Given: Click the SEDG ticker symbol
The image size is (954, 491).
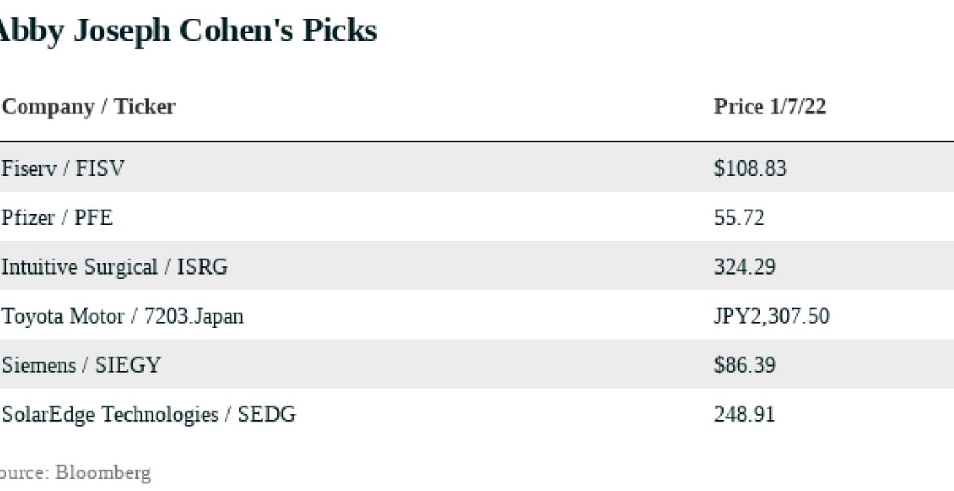Looking at the screenshot, I should pos(267,414).
